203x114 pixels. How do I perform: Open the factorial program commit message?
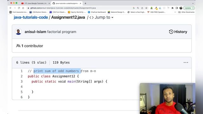62,32
